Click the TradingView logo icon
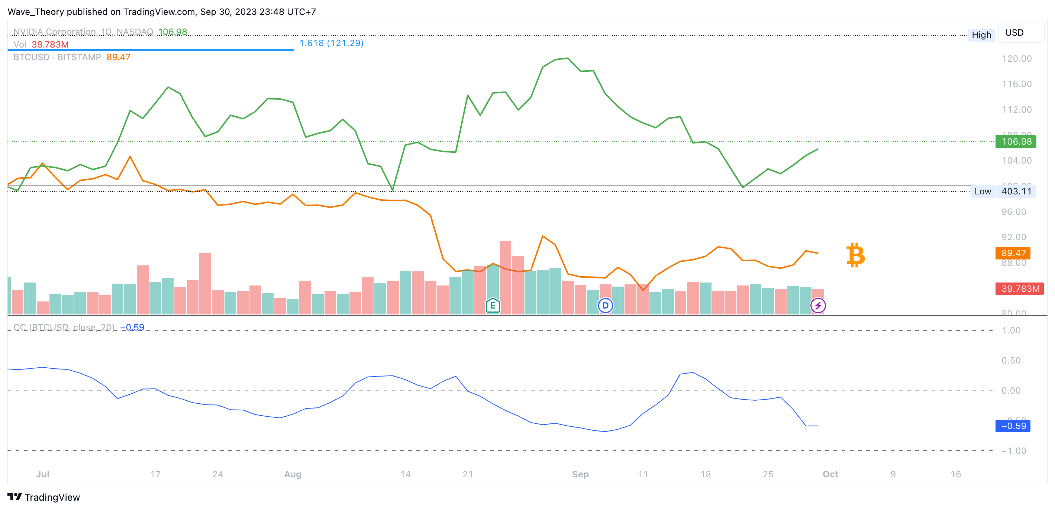Screen dimensions: 1055x510 pyautogui.click(x=15, y=497)
